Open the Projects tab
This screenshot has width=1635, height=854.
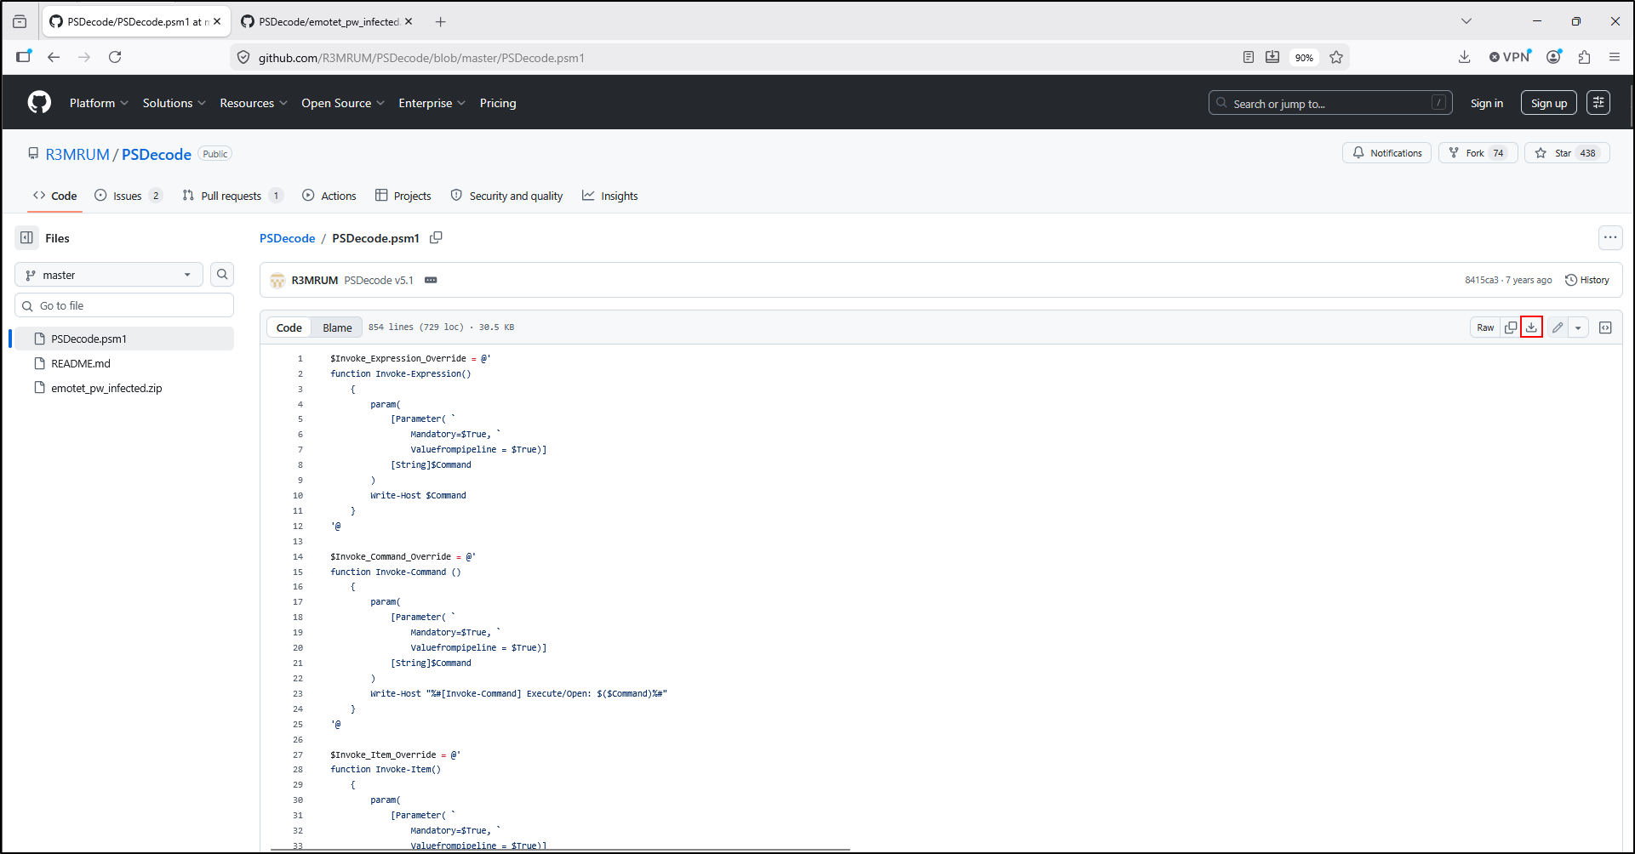(403, 196)
